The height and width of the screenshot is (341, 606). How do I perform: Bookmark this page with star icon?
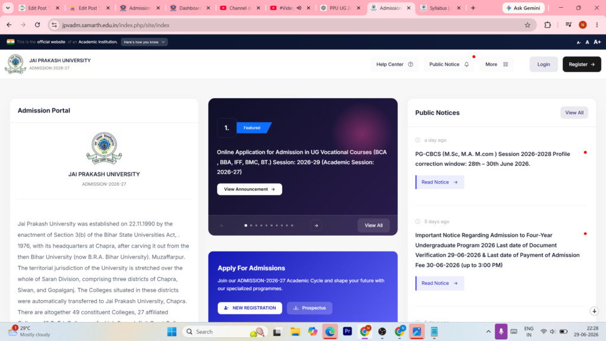pos(527,25)
